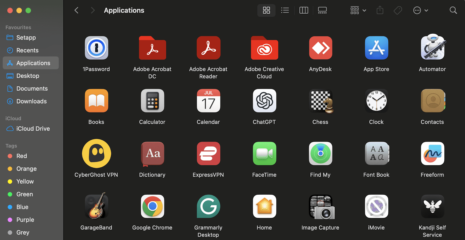
Task: Click the AnyDesk app icon
Action: click(320, 48)
